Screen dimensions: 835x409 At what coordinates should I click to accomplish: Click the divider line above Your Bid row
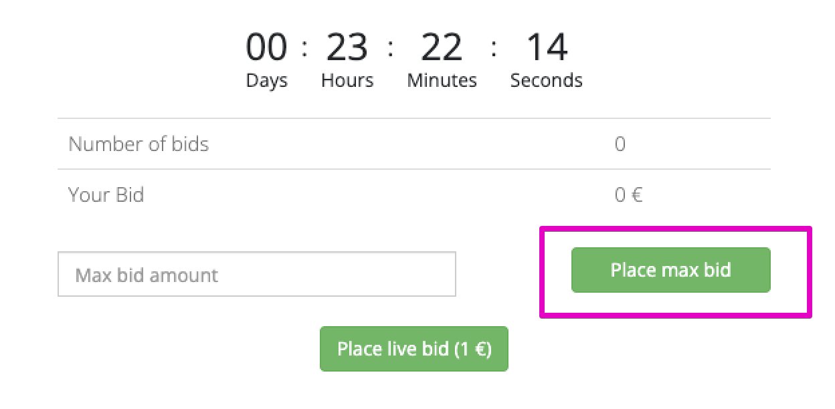click(x=413, y=169)
